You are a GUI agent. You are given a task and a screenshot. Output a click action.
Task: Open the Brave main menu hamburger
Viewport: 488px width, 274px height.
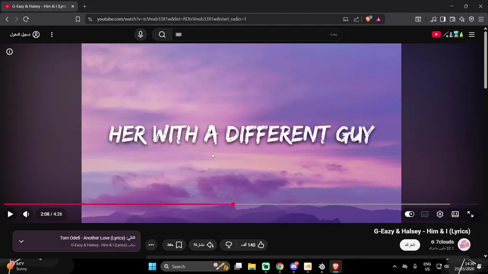pos(481,19)
